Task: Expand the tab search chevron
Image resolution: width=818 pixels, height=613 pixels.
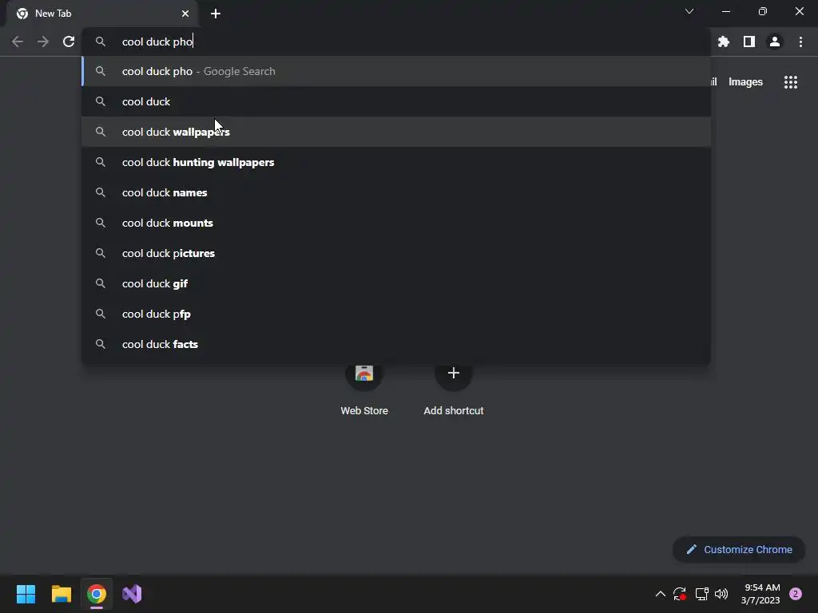Action: tap(689, 11)
